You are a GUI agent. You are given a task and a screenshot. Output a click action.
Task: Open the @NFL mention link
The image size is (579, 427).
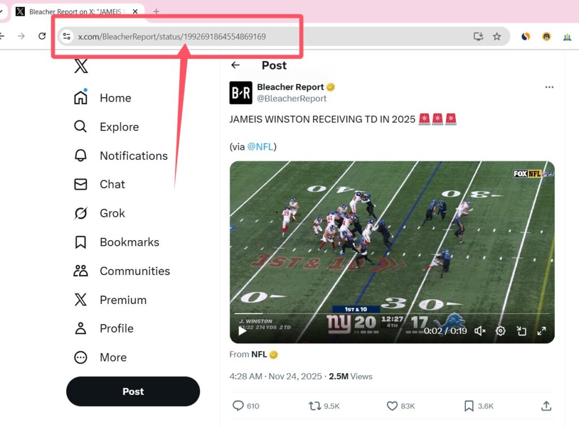point(260,147)
